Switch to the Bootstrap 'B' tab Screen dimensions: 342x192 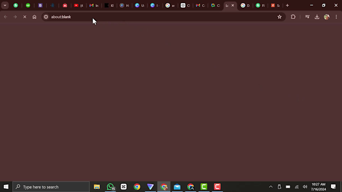(40, 6)
